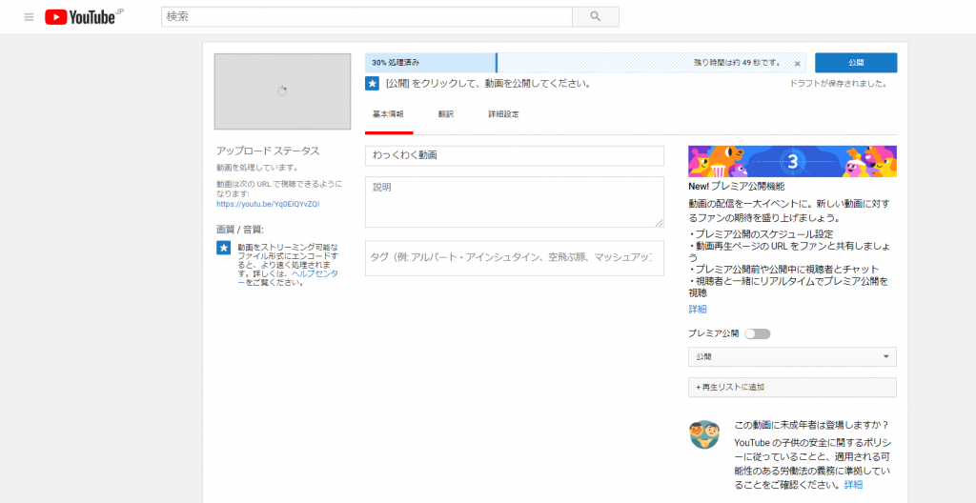Click the YouTube logo
Screen dimensions: 976x503
point(84,17)
